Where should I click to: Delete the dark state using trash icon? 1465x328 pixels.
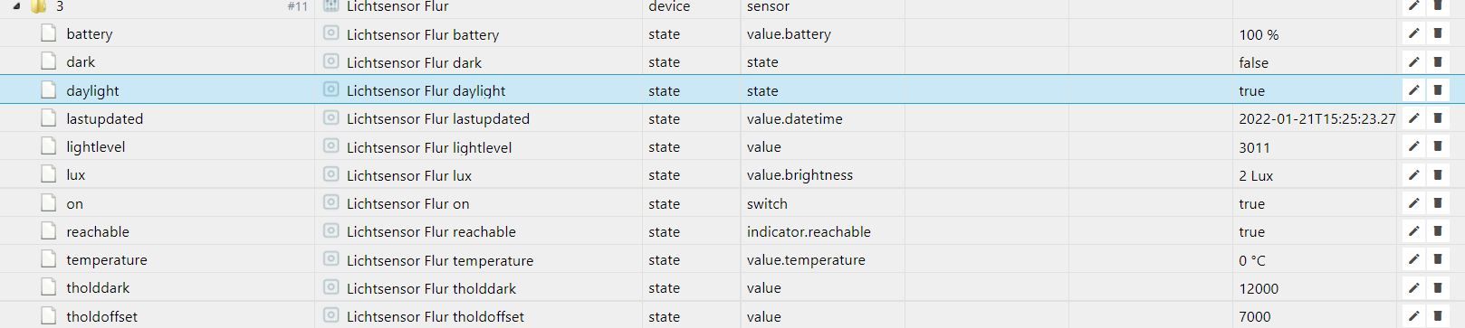tap(1438, 62)
